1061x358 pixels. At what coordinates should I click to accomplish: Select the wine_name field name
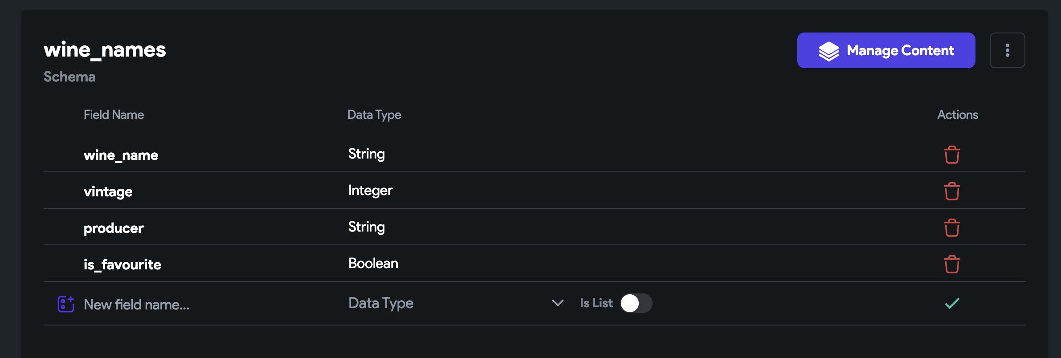coord(121,155)
